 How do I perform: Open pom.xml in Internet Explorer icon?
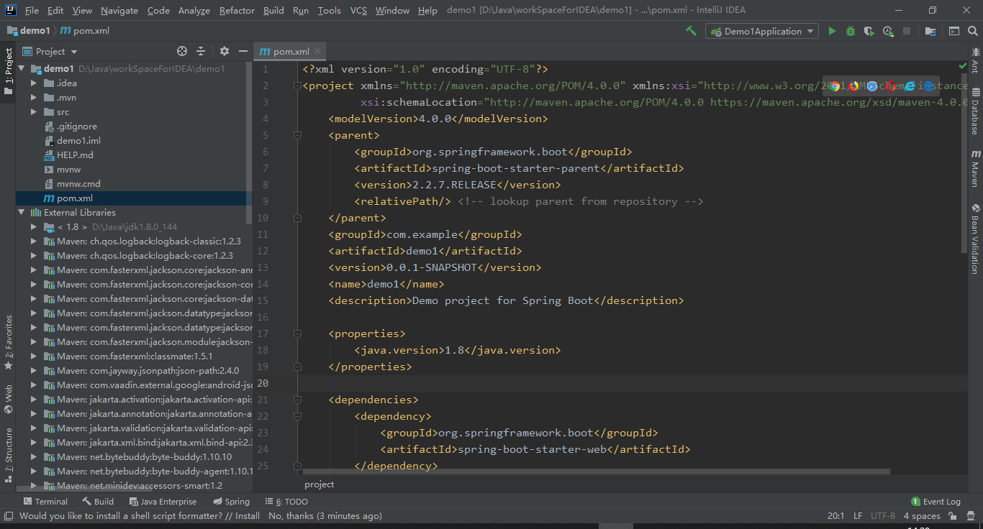[x=910, y=86]
